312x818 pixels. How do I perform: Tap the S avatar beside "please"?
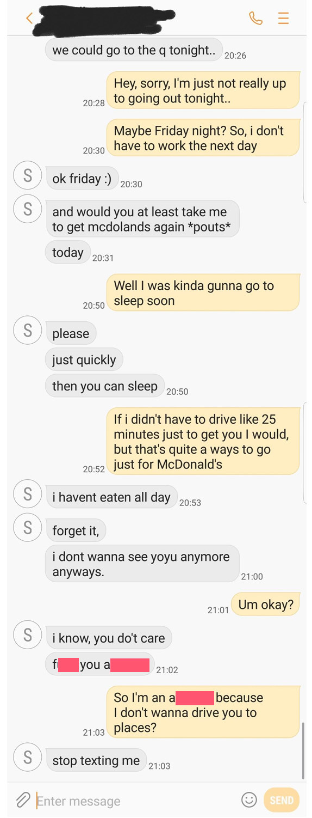(27, 331)
